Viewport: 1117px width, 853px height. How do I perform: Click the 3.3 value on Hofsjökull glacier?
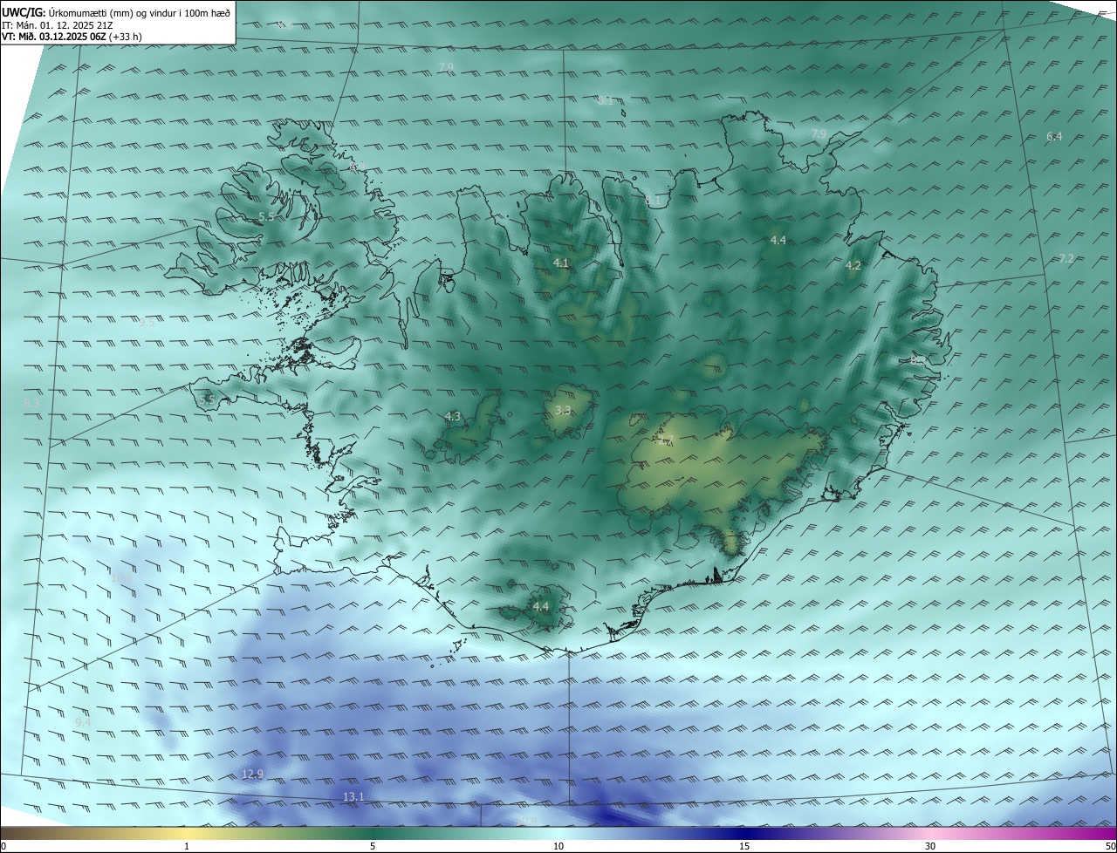[563, 410]
